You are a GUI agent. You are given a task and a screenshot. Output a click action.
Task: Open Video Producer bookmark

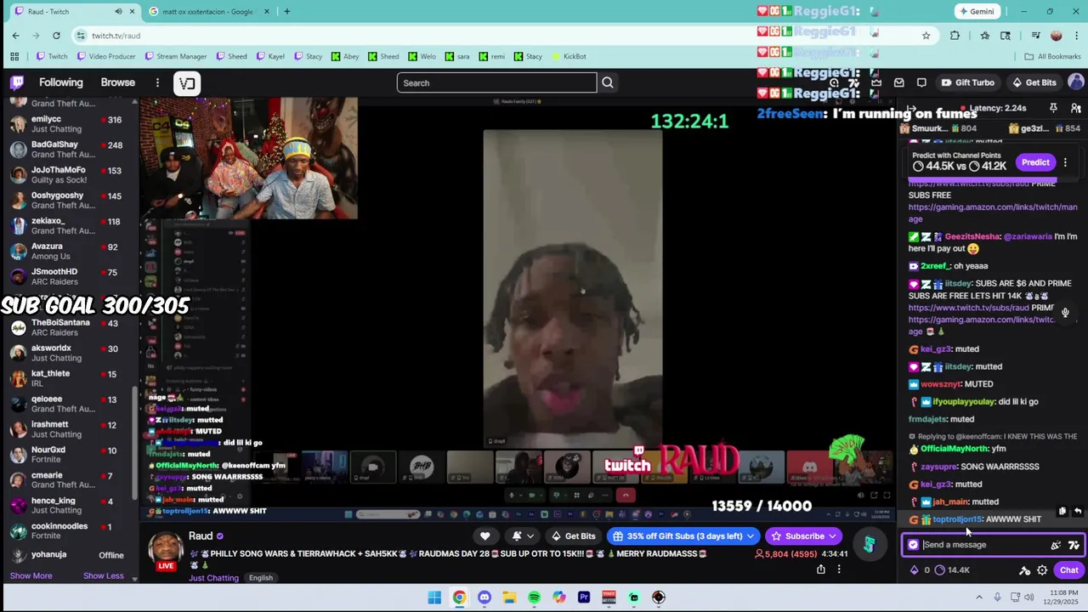click(105, 56)
